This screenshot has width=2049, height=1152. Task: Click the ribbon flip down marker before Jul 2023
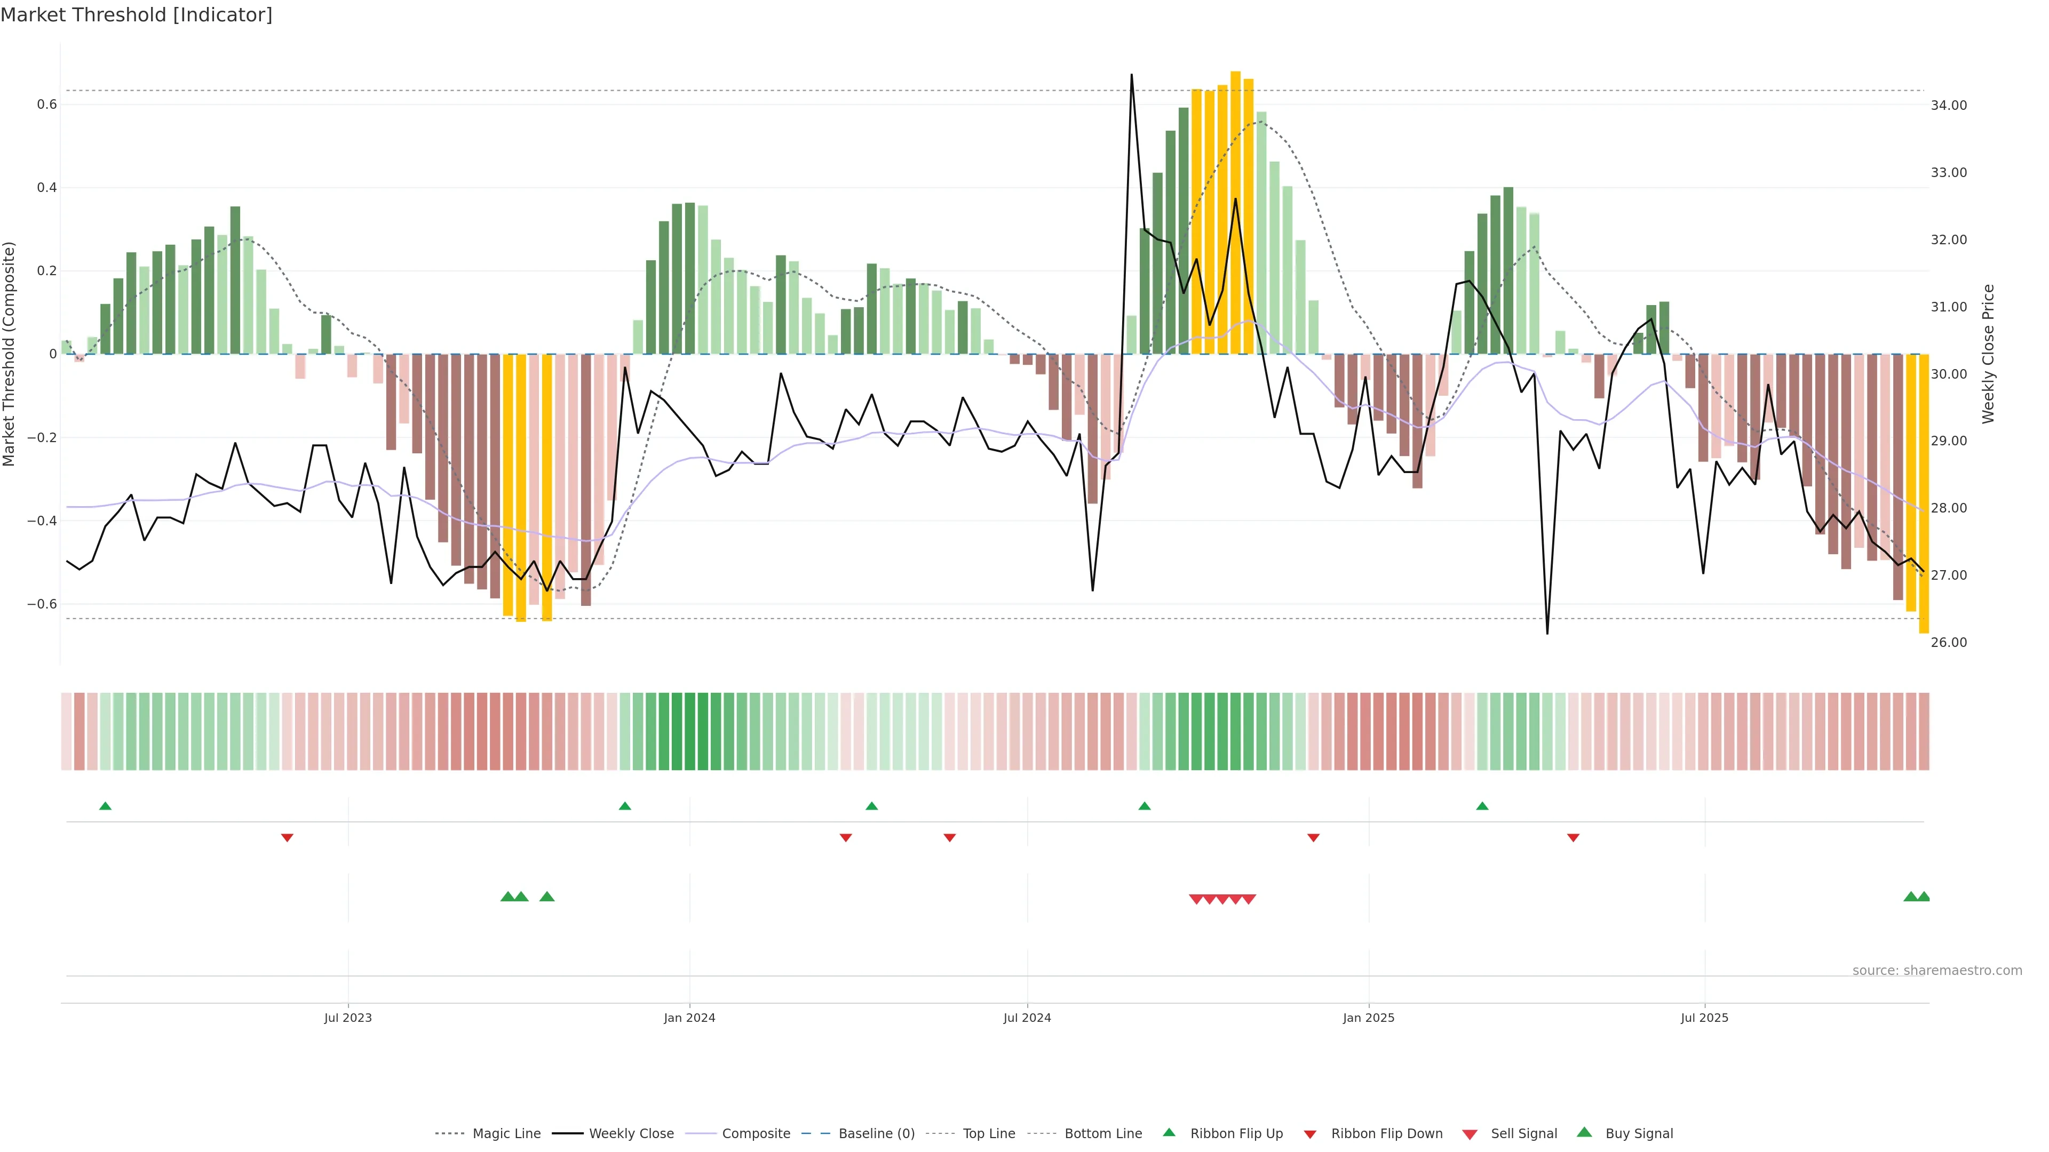(x=287, y=838)
